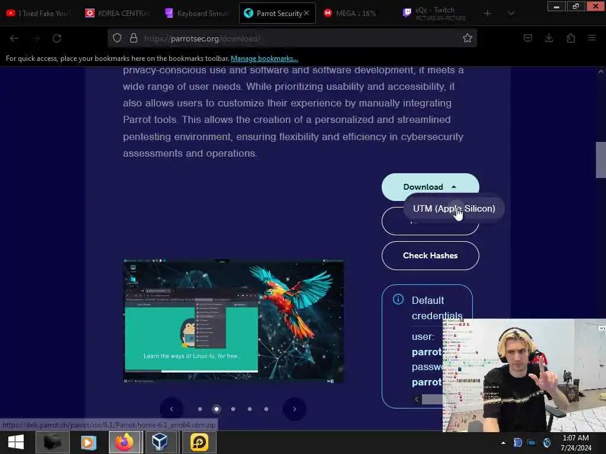Viewport: 606px width, 454px height.
Task: Open the tracking protection shield icon
Action: [117, 38]
